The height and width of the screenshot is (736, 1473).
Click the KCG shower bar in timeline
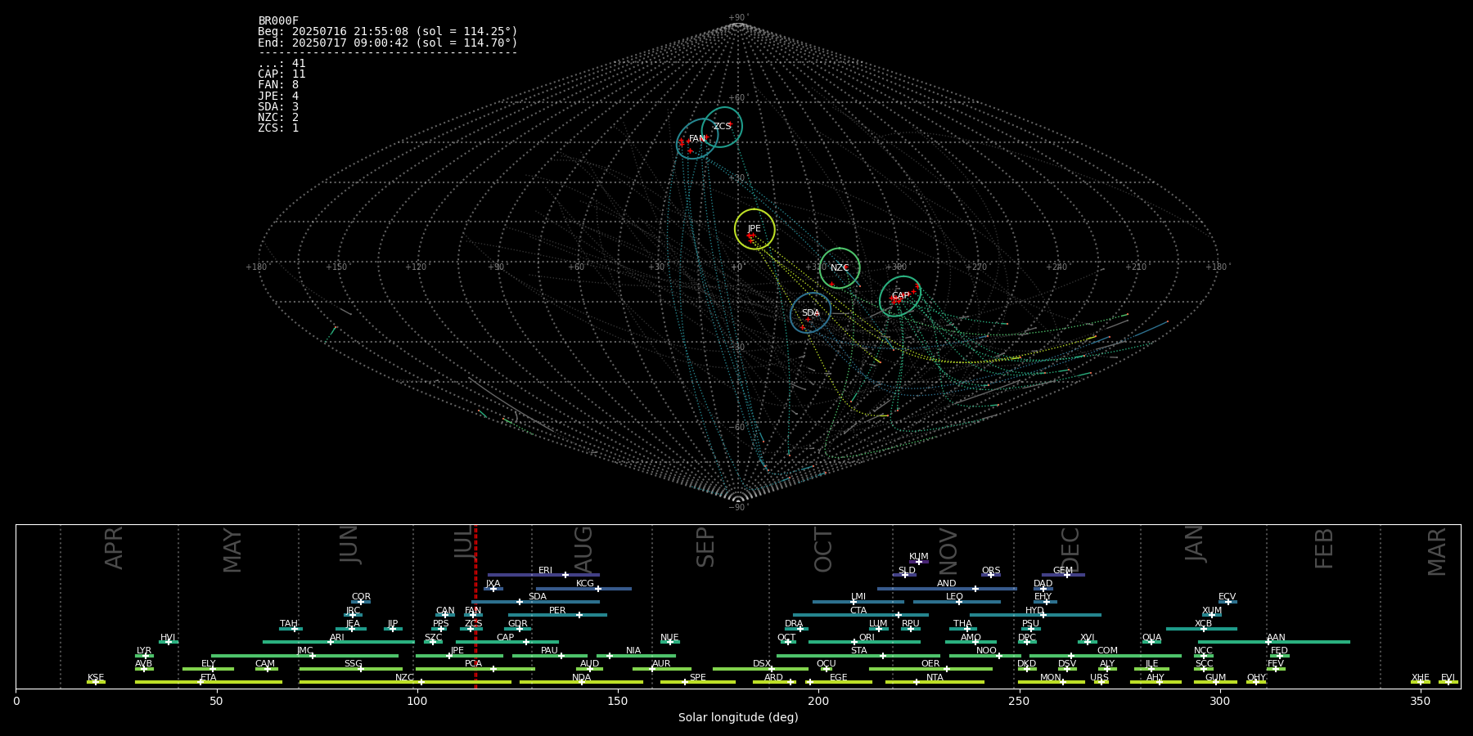point(583,588)
